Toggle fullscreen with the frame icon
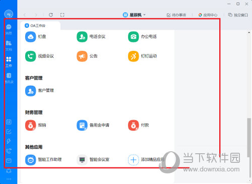 point(62,15)
